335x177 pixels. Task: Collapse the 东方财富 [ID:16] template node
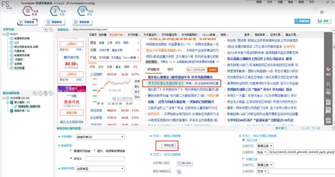4,98
